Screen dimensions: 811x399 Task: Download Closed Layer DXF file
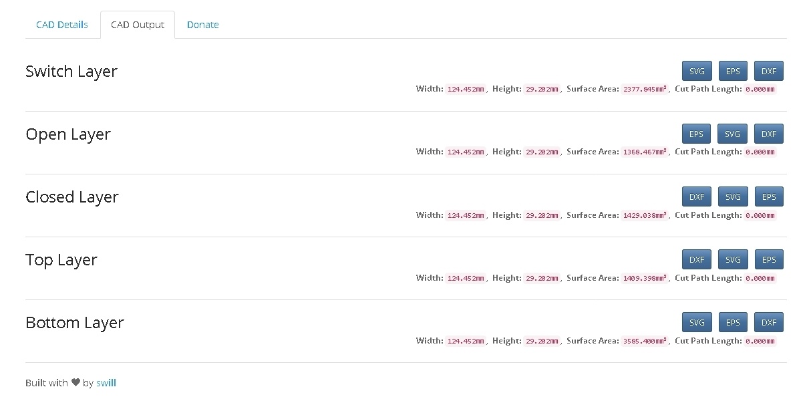coord(697,196)
